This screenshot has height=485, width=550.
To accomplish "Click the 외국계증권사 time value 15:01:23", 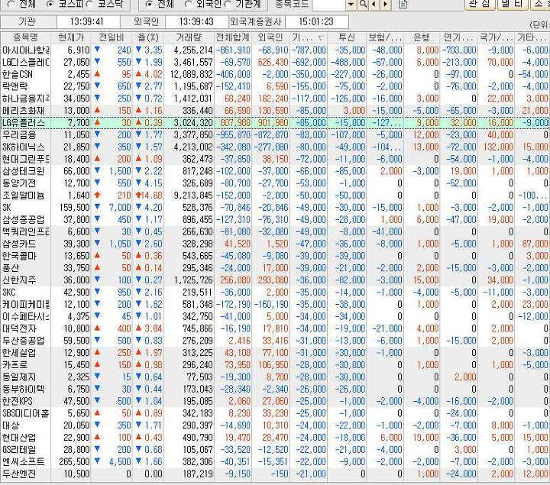I will click(x=316, y=21).
